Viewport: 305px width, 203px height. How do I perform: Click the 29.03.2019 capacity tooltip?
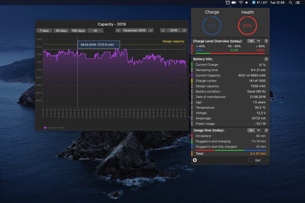(x=99, y=45)
